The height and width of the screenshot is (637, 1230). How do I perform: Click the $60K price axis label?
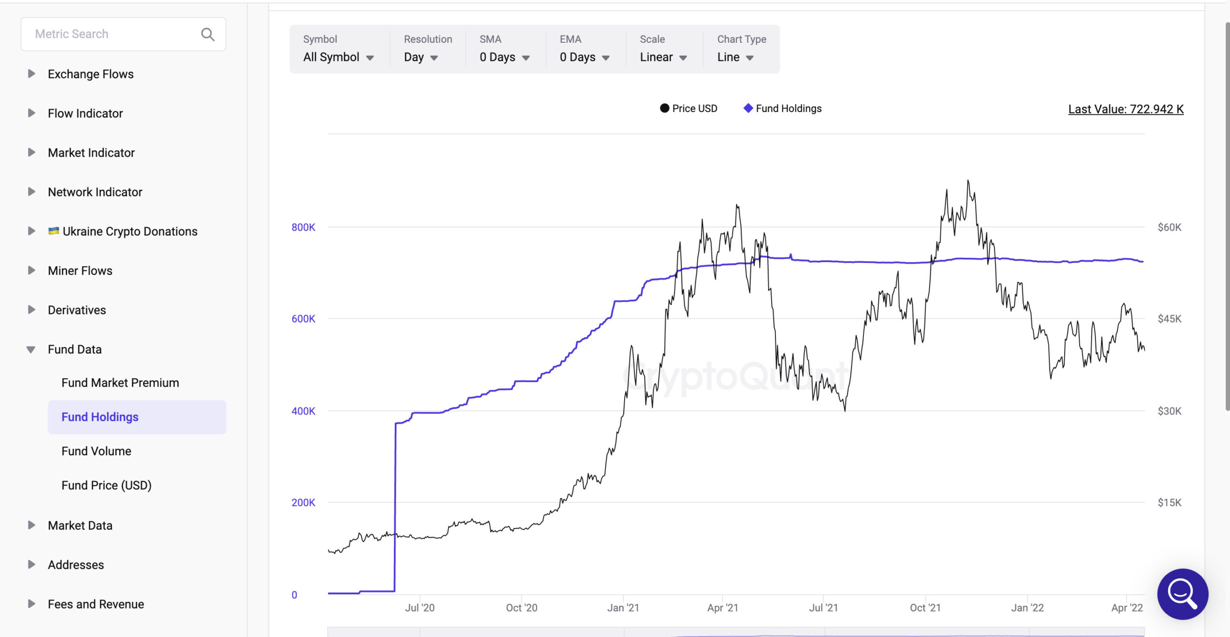pos(1169,227)
